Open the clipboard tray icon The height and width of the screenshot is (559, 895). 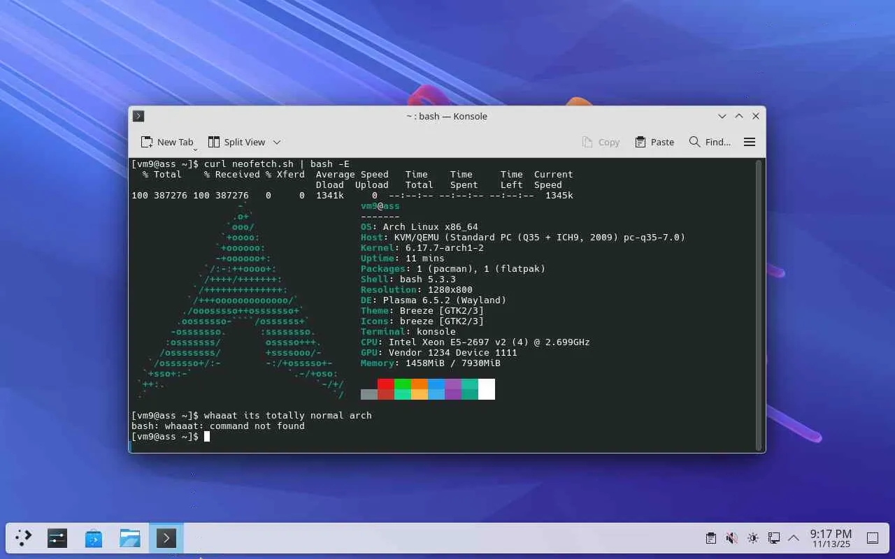tap(710, 538)
